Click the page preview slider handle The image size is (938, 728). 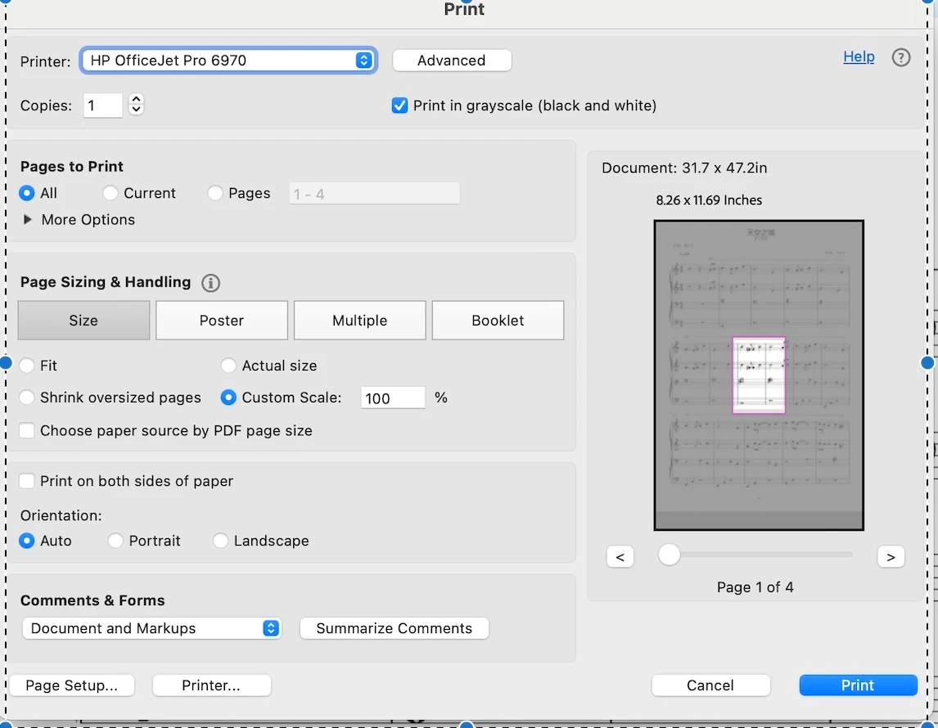(x=669, y=555)
